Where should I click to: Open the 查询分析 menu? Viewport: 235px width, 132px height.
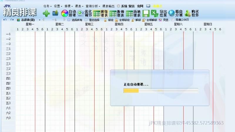point(93,6)
